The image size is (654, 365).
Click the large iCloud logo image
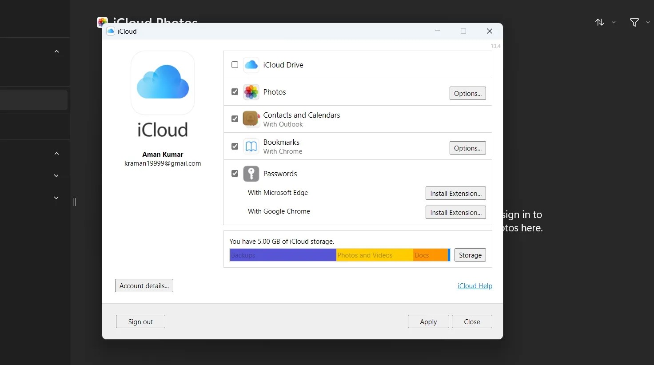tap(163, 83)
